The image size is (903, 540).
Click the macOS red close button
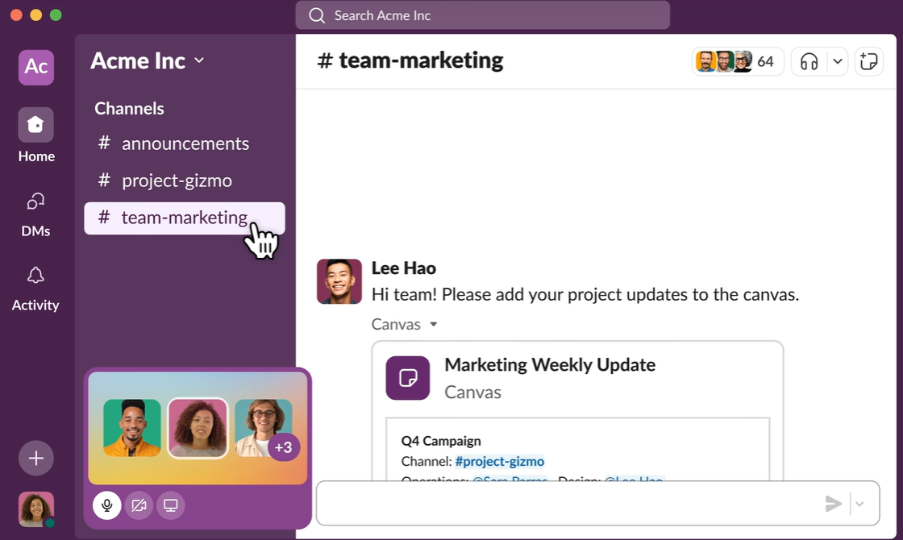pos(16,15)
